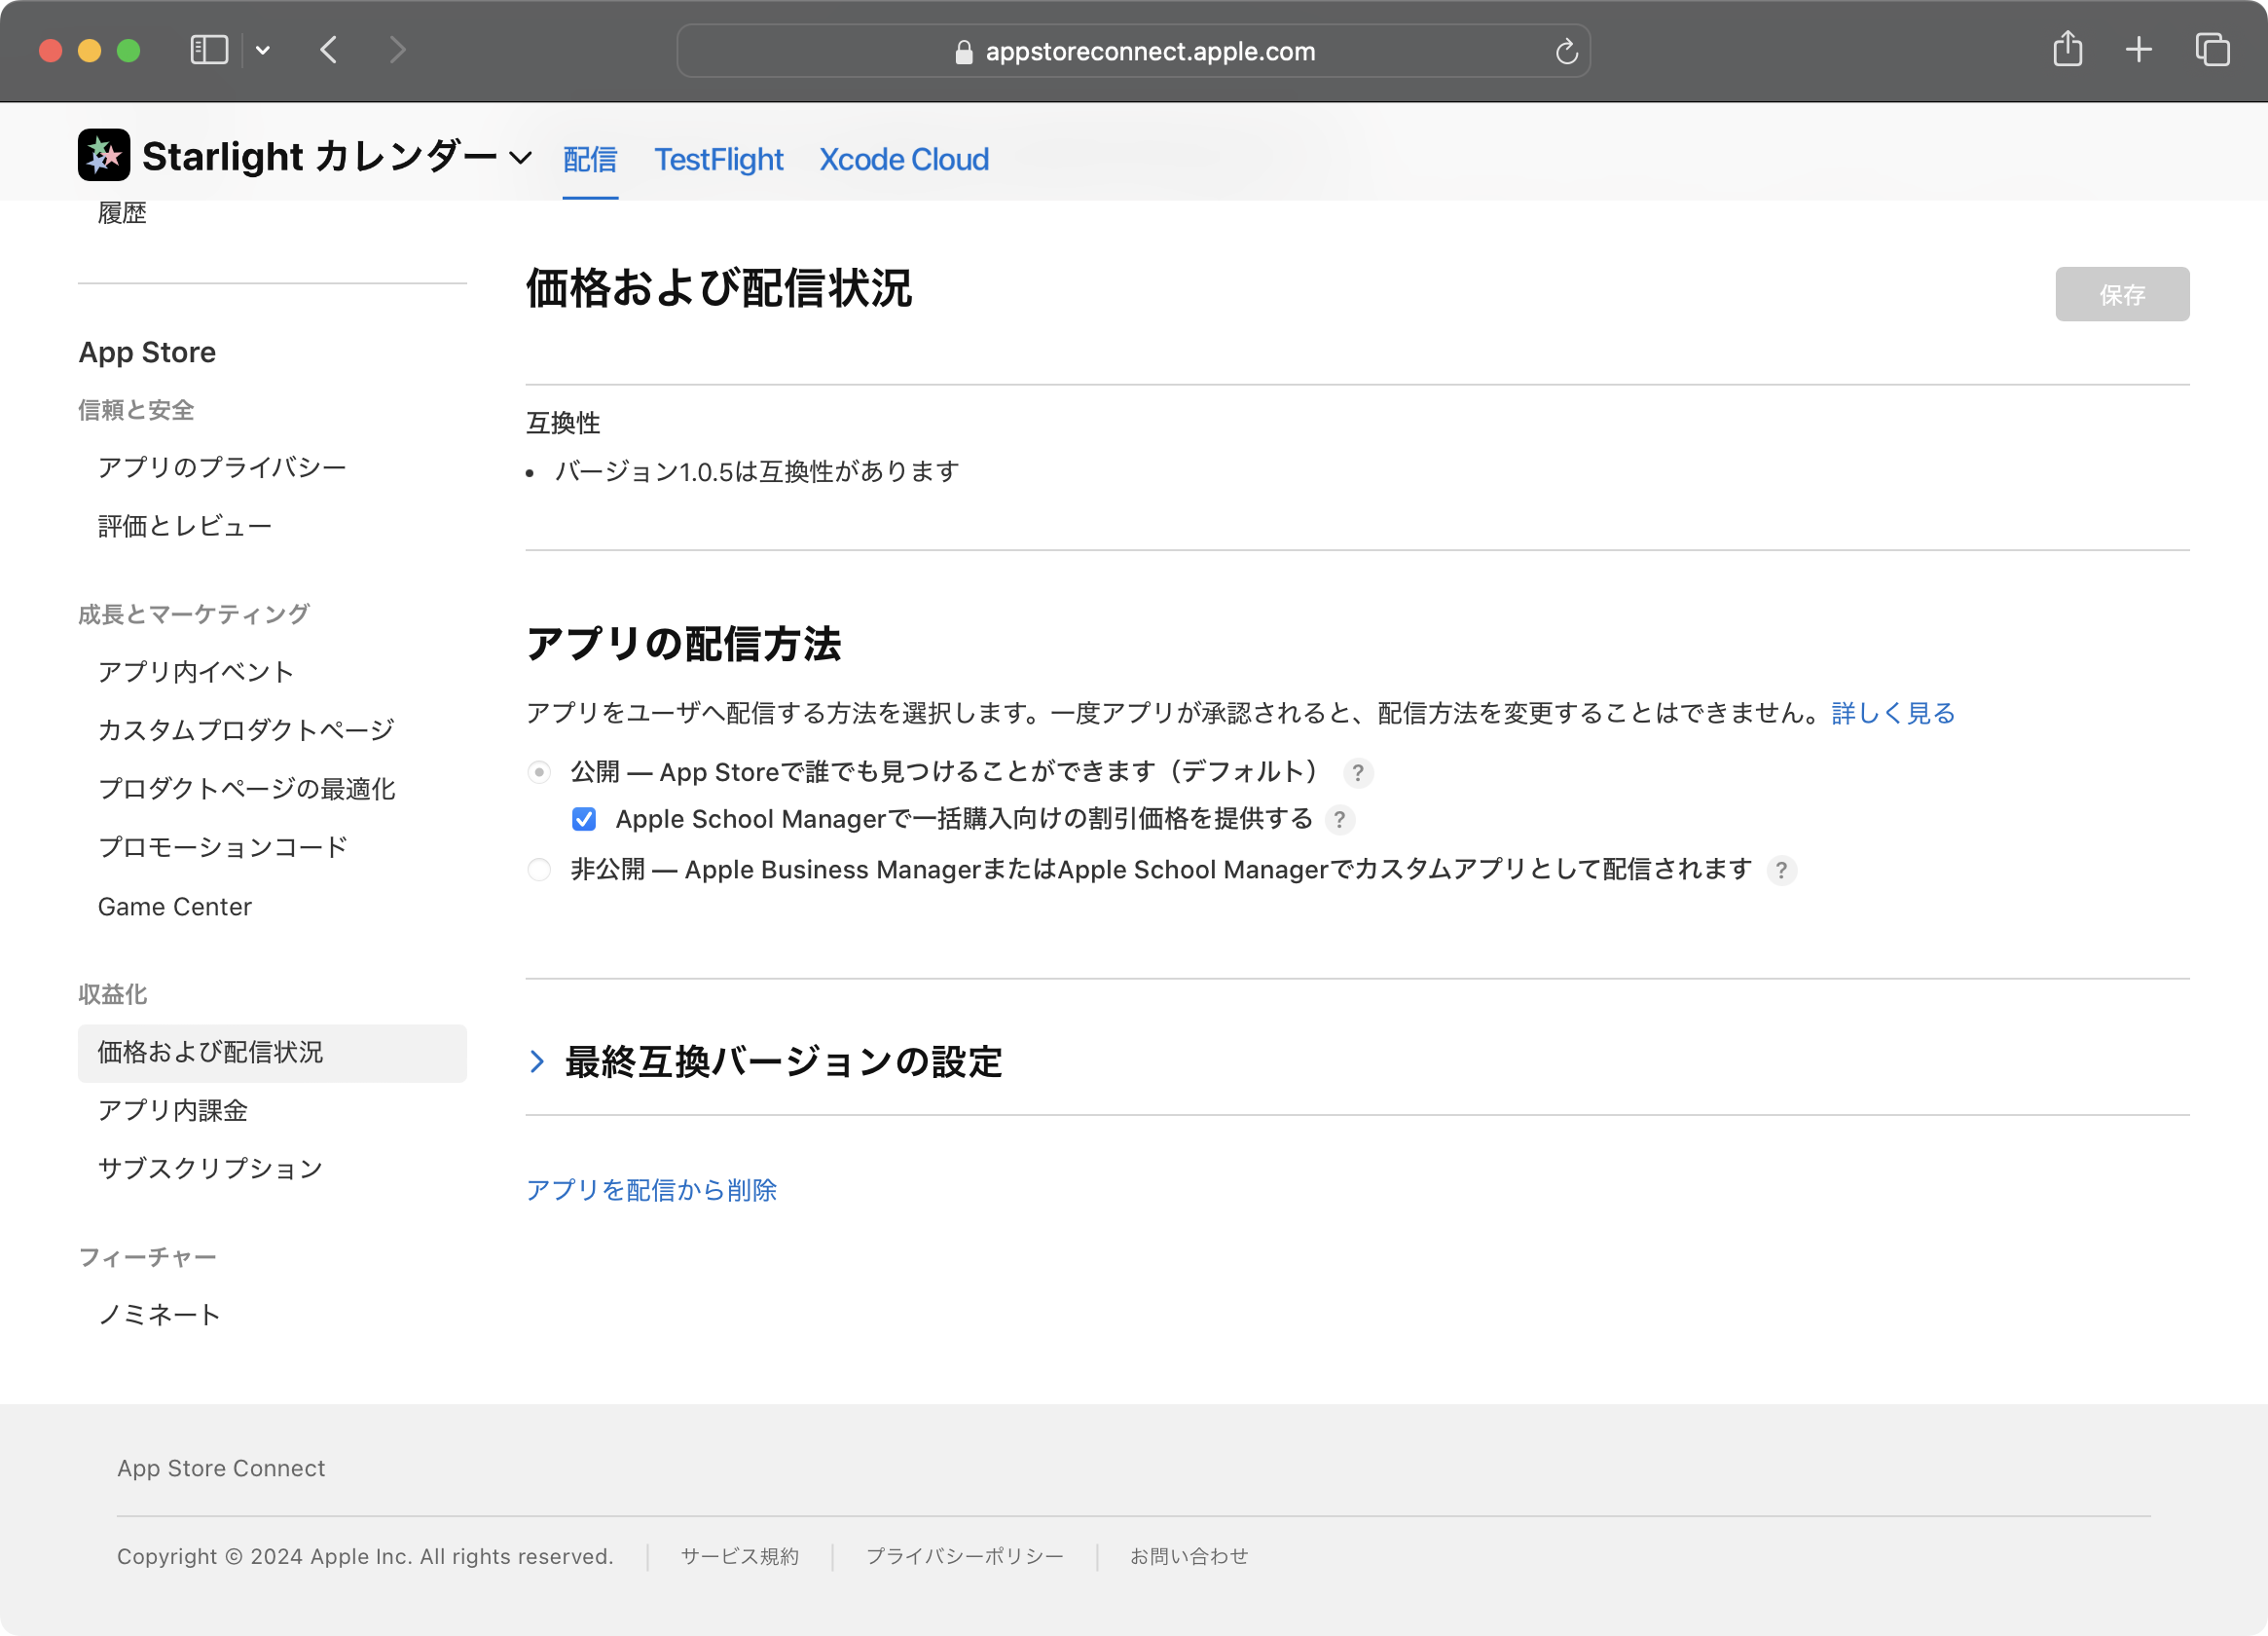The height and width of the screenshot is (1636, 2268).
Task: Open the Starlight カレンダー app dropdown
Action: [x=520, y=157]
